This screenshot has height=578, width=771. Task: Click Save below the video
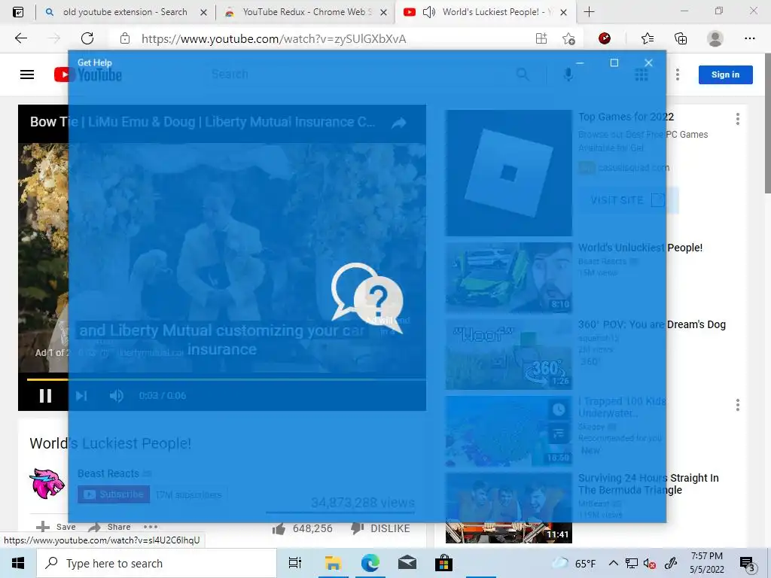56,527
